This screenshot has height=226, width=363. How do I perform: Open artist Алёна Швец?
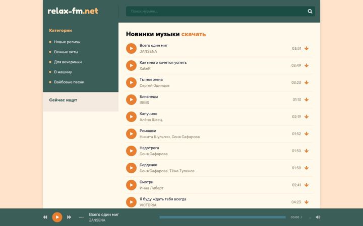[x=151, y=120]
